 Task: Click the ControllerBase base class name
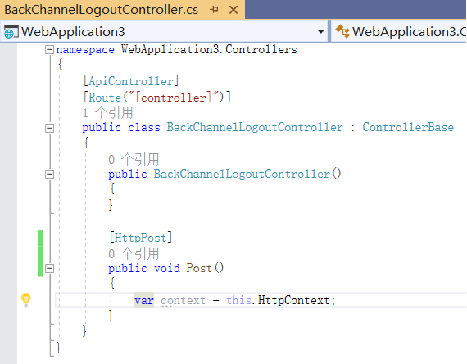click(x=408, y=127)
